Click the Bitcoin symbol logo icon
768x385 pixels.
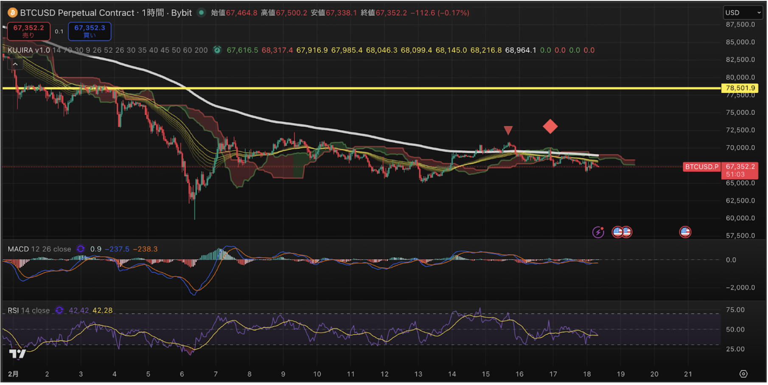(x=12, y=13)
